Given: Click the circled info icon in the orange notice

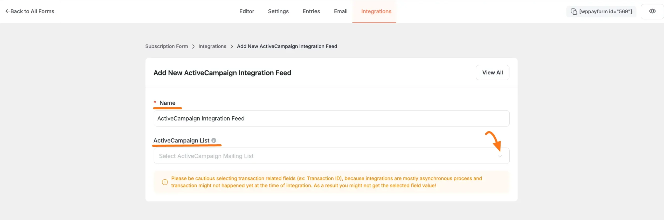Looking at the screenshot, I should (x=165, y=182).
